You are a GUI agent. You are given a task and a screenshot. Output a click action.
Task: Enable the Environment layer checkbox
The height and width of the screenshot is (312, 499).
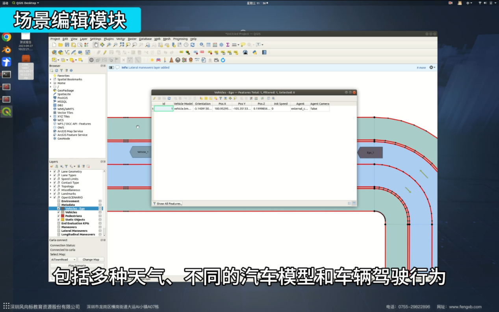(59, 201)
